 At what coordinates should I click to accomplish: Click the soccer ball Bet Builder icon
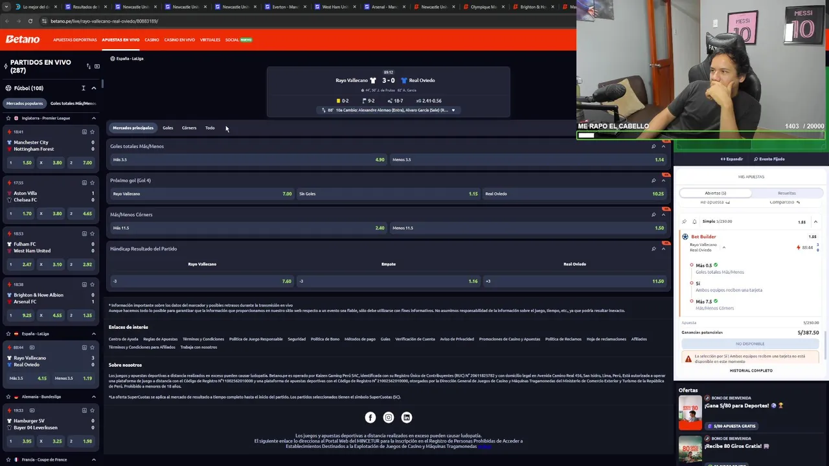(x=685, y=237)
